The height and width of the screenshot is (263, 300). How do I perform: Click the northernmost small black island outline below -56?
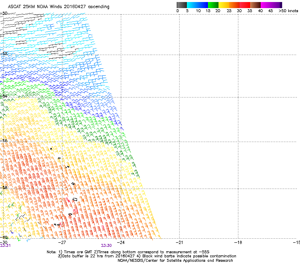(x=51, y=148)
